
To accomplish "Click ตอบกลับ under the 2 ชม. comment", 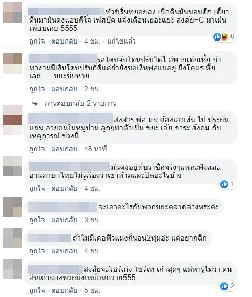I will click(65, 89).
